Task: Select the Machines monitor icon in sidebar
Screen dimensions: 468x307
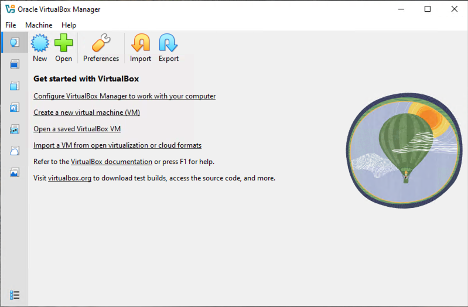Action: click(14, 64)
